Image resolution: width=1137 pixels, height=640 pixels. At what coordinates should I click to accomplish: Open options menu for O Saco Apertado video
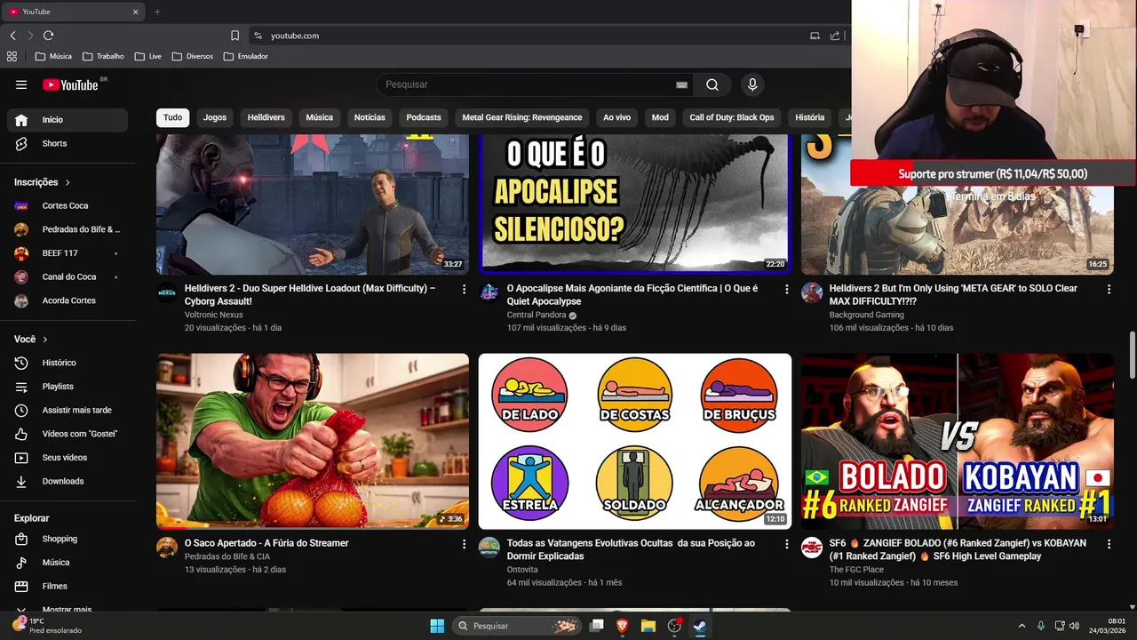[x=464, y=544]
